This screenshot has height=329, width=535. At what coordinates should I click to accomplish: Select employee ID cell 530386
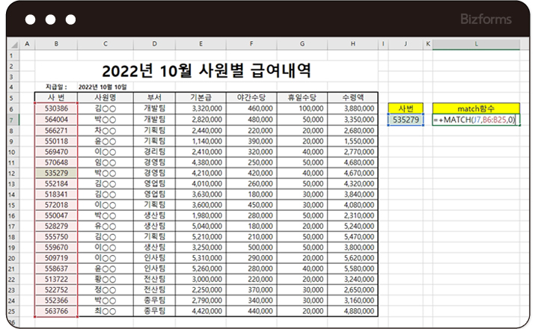56,108
